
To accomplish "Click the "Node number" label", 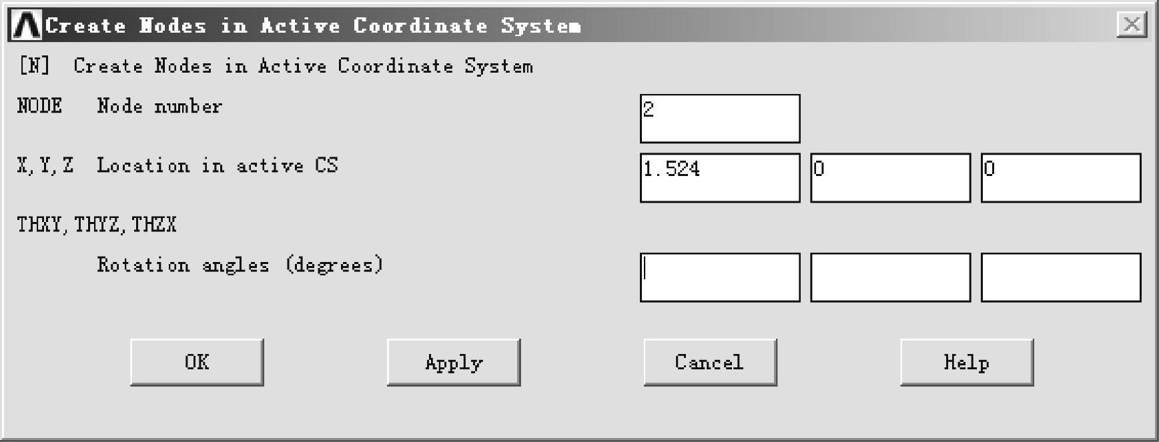I will click(159, 106).
